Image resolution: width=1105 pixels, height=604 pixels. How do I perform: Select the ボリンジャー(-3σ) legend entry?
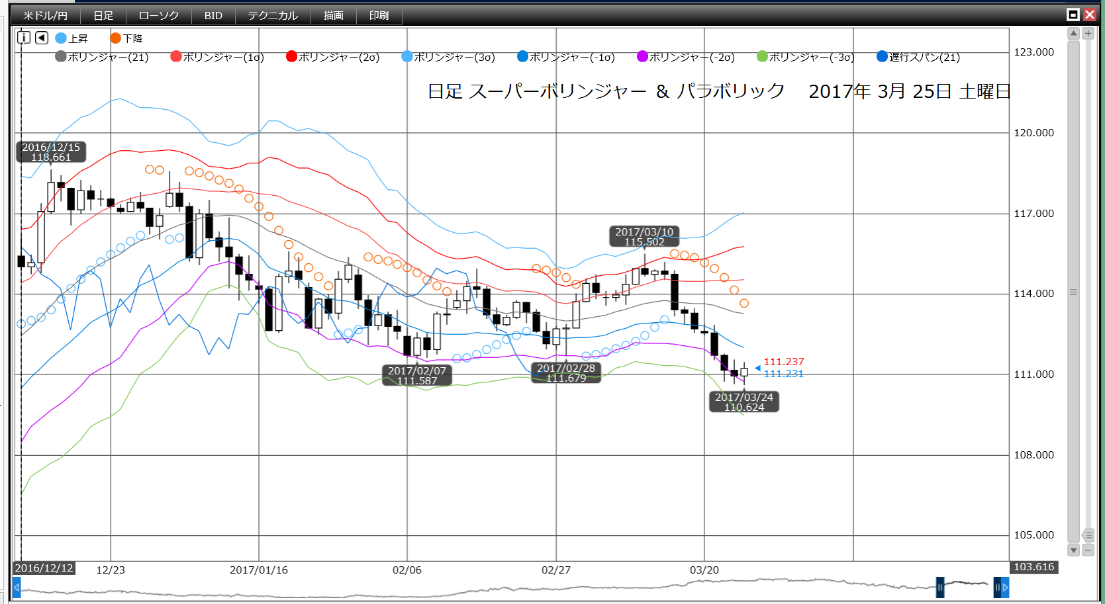pyautogui.click(x=806, y=57)
